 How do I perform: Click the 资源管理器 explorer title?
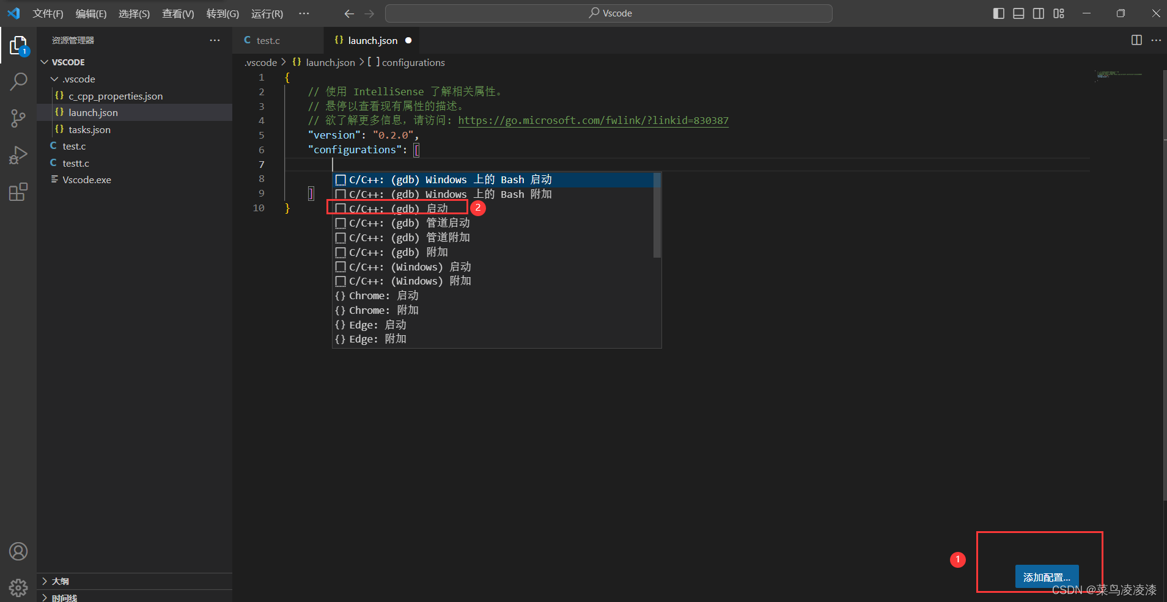click(x=73, y=40)
